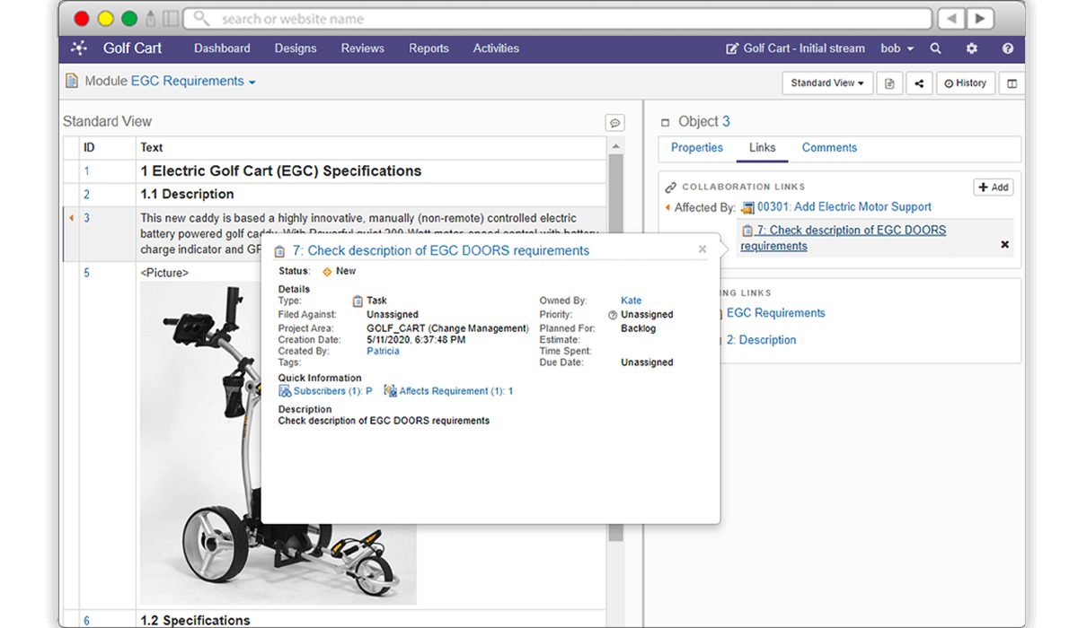The height and width of the screenshot is (628, 1078).
Task: Click the golf cart picture thumbnail
Action: click(x=278, y=442)
